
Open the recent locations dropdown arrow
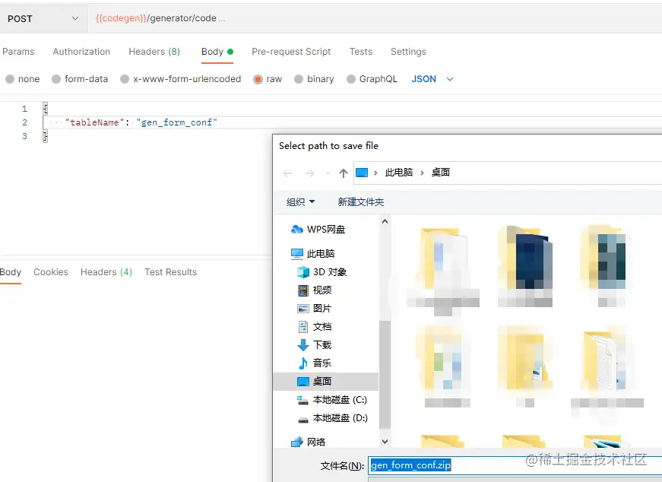tap(328, 173)
